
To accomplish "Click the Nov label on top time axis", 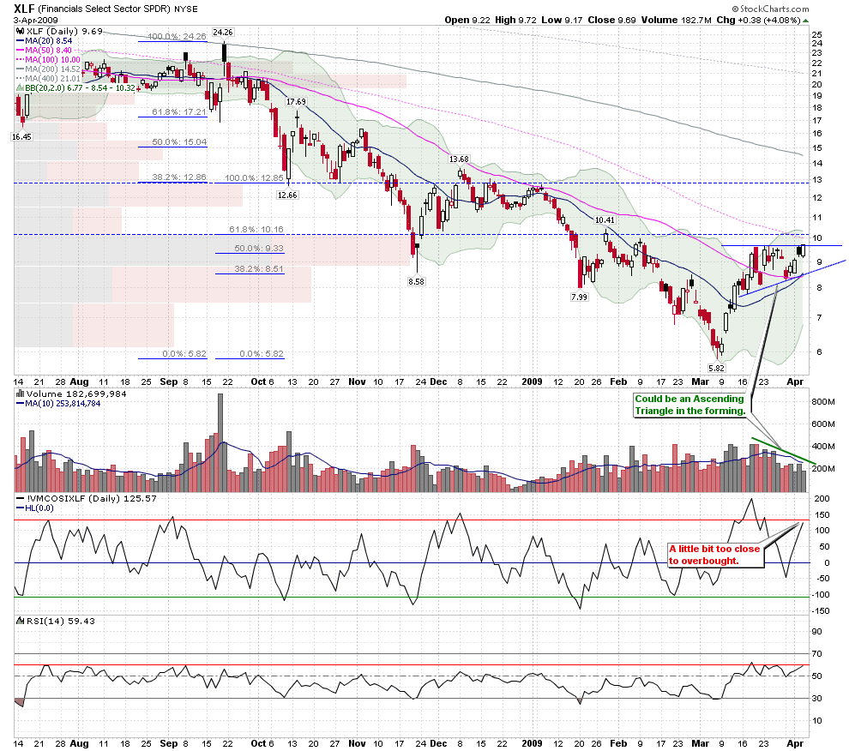I will 357,382.
